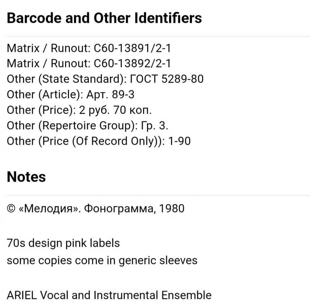Click the Notes section heading
Image resolution: width=316 pixels, height=308 pixels.
coord(26,177)
